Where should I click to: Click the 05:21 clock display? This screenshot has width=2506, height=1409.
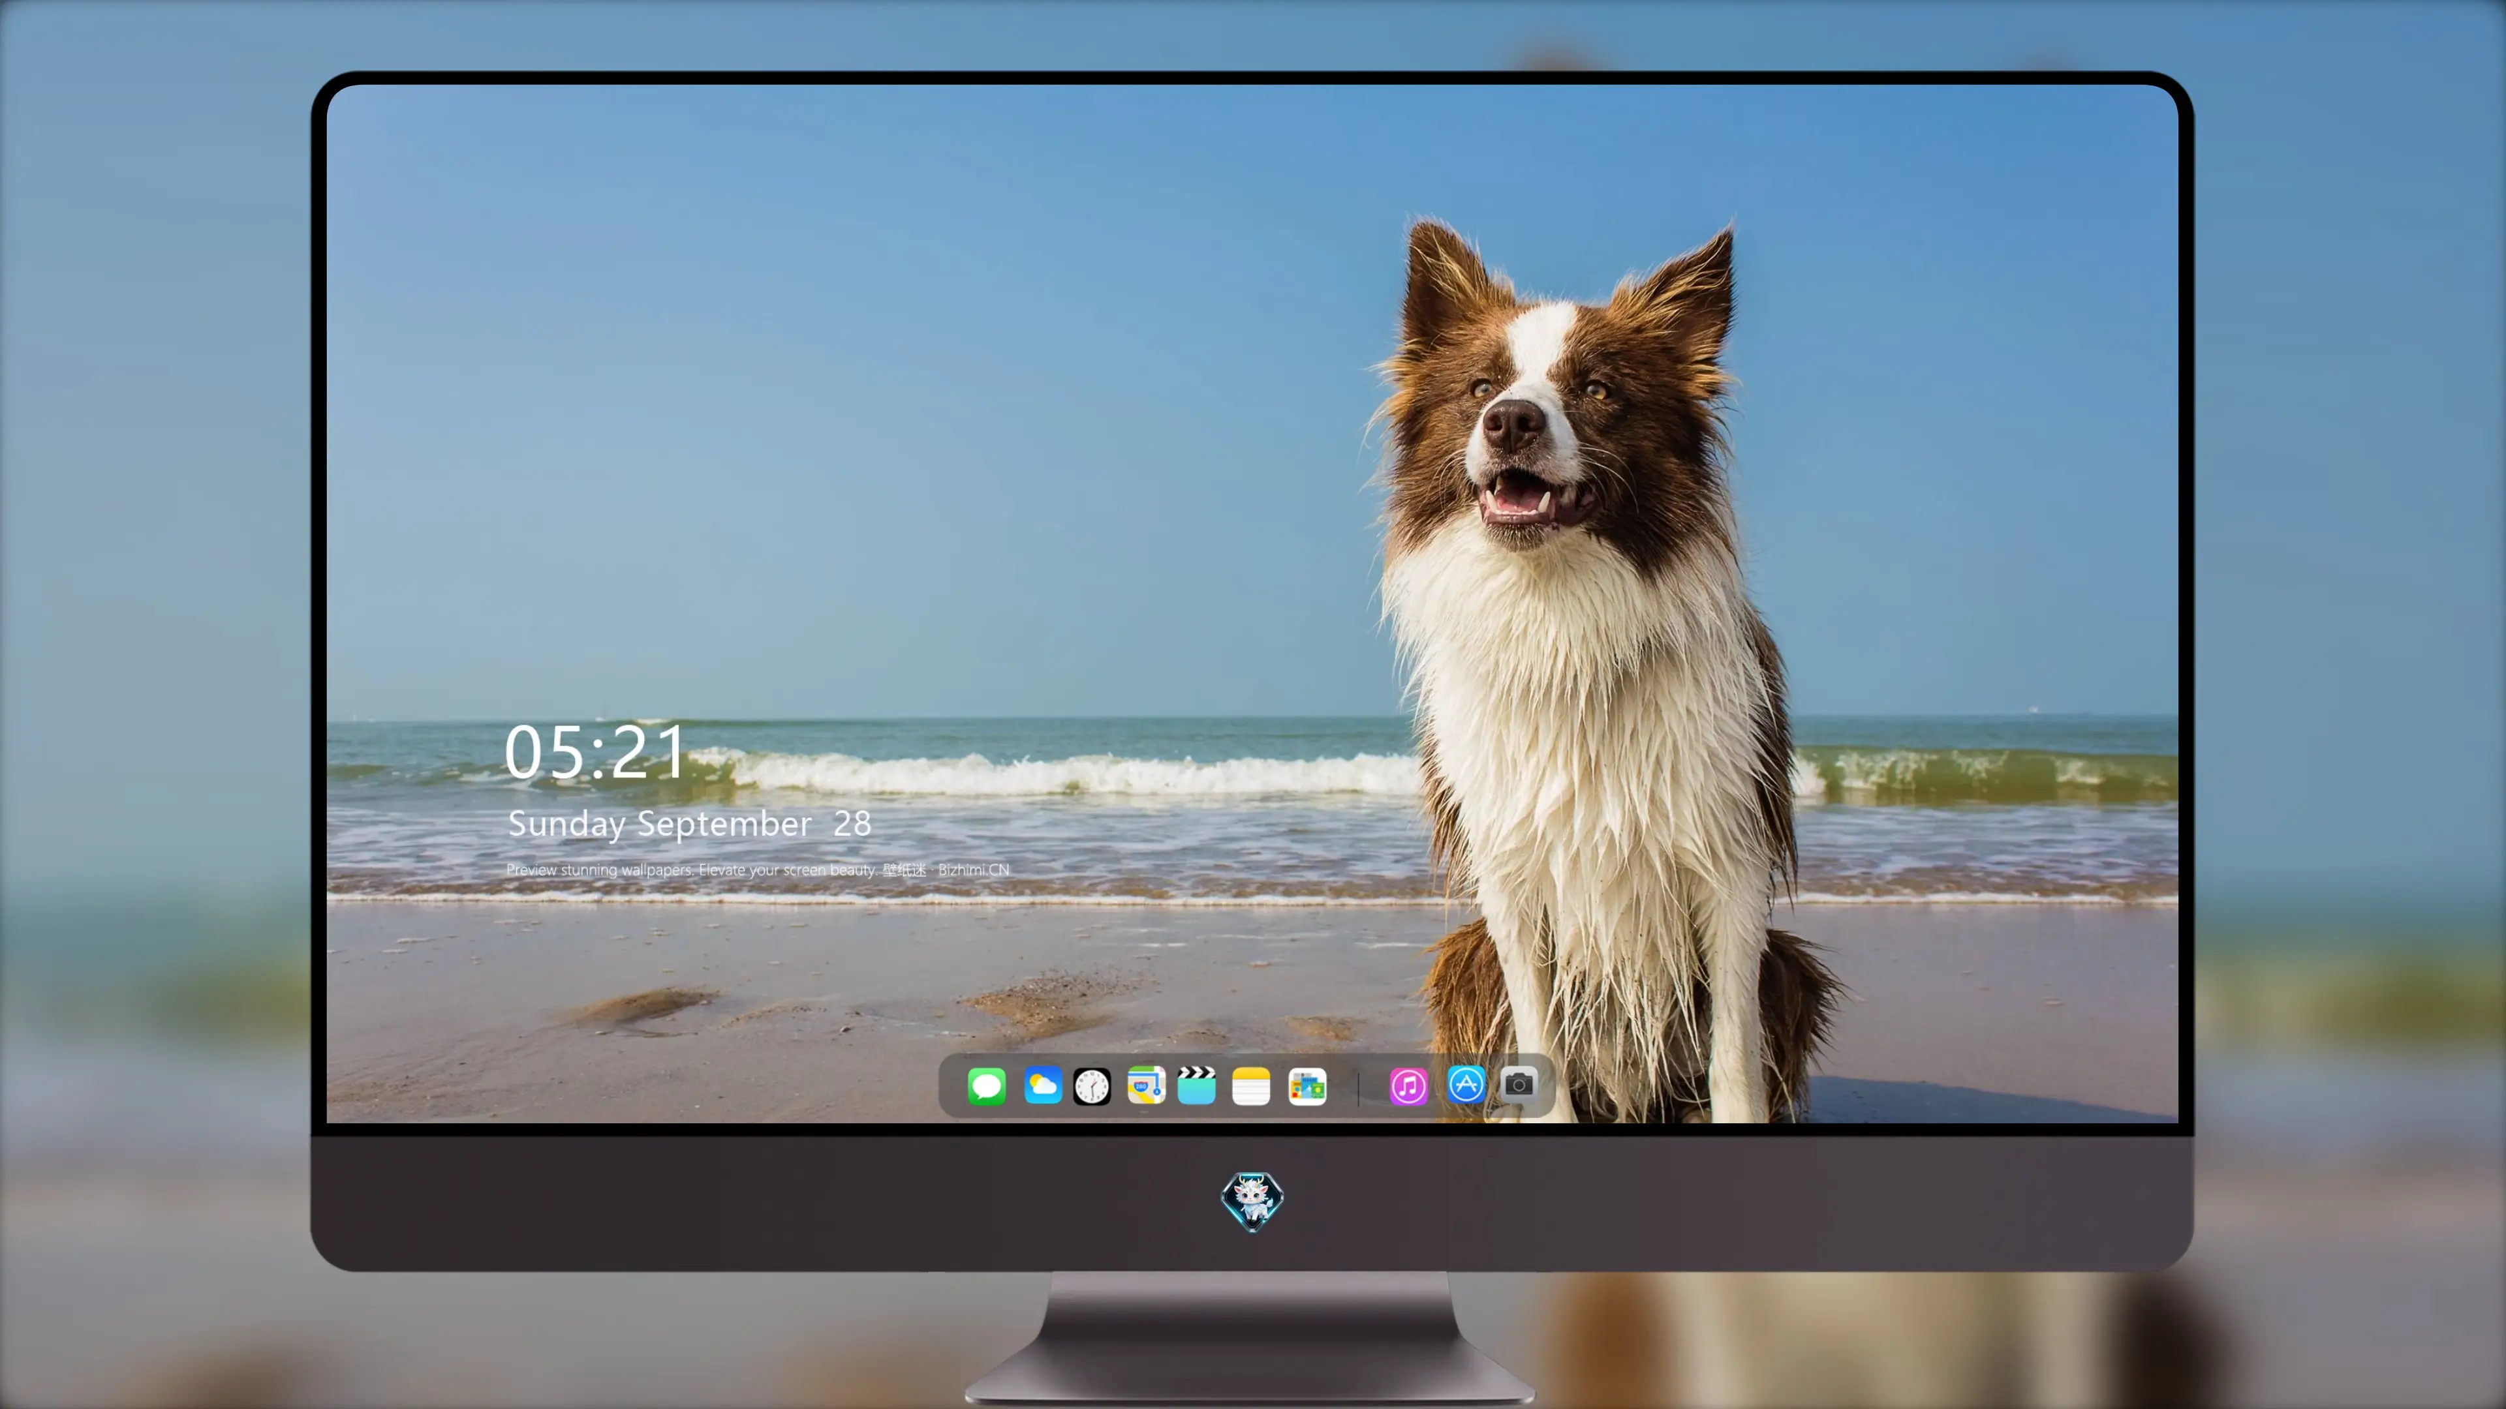[x=595, y=751]
